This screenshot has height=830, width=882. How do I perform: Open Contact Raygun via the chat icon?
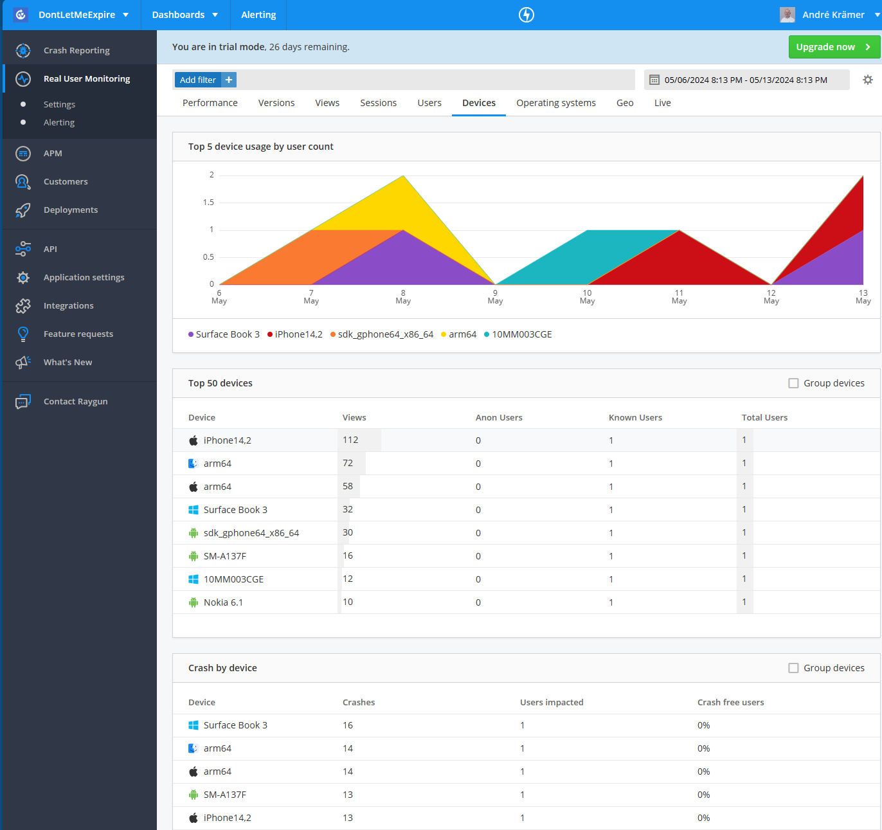[22, 401]
